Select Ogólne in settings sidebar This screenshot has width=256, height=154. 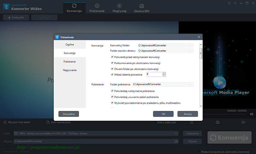coord(70,45)
